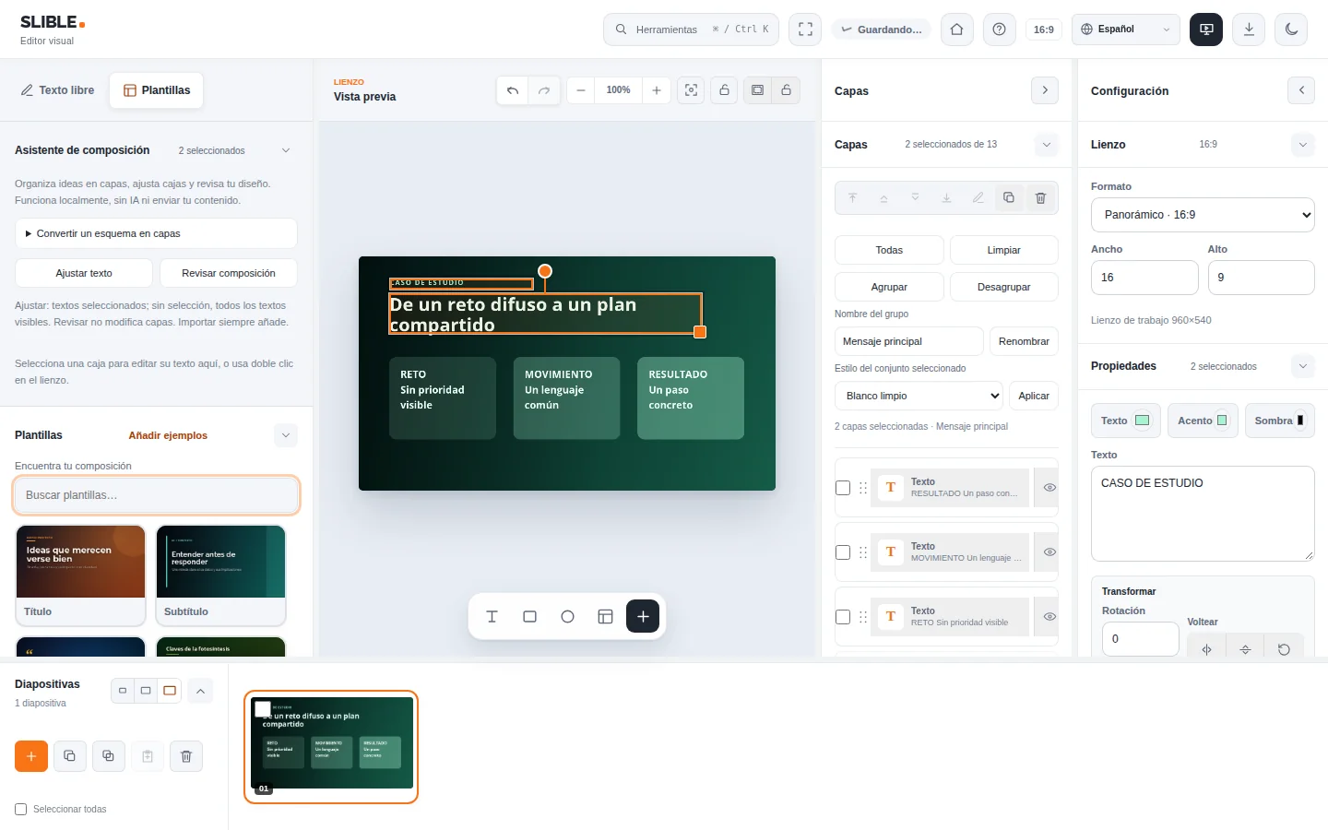The height and width of the screenshot is (830, 1328).
Task: Open the Texto color swatch
Action: click(1142, 421)
